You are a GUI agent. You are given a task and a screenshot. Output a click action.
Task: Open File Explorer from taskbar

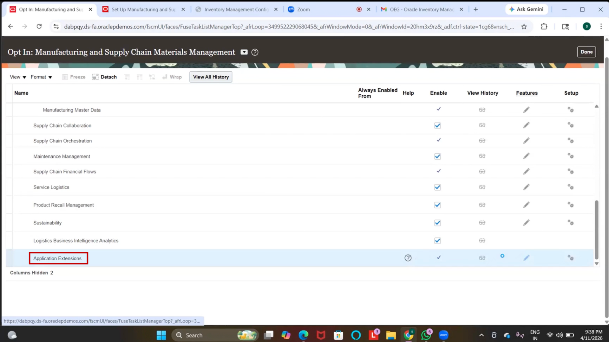[391, 335]
